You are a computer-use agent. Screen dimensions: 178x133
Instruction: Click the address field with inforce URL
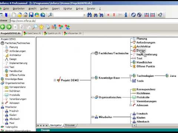click(x=94, y=21)
